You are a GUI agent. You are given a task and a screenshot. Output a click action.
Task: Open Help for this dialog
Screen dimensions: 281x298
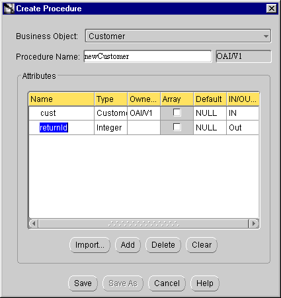coord(205,283)
